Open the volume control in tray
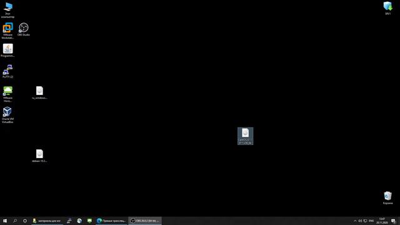Image resolution: width=400 pixels, height=225 pixels. [x=360, y=221]
